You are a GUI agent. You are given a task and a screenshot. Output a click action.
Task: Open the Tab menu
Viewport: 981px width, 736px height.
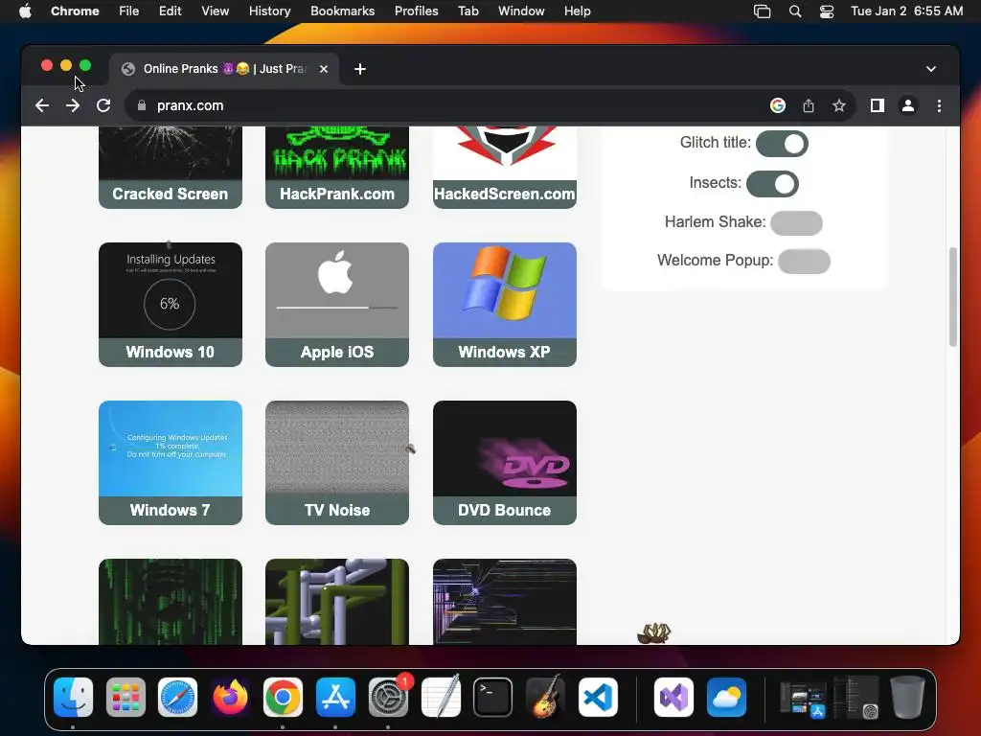[468, 11]
